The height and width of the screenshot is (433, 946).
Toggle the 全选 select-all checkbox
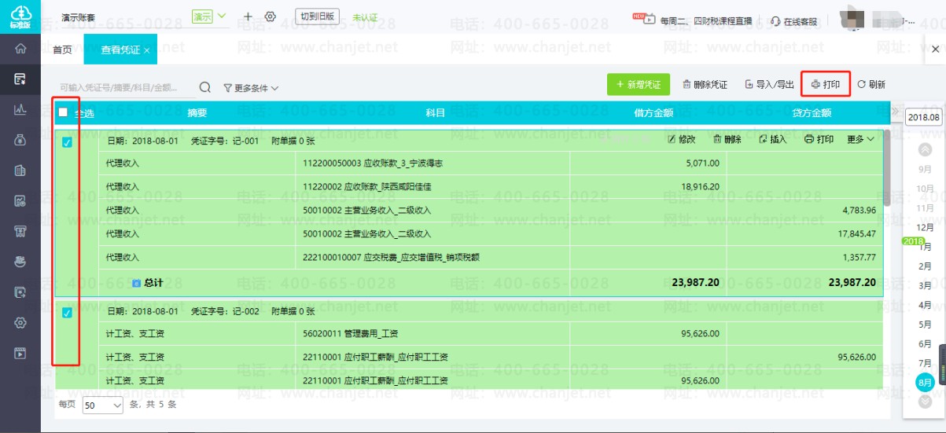tap(63, 112)
